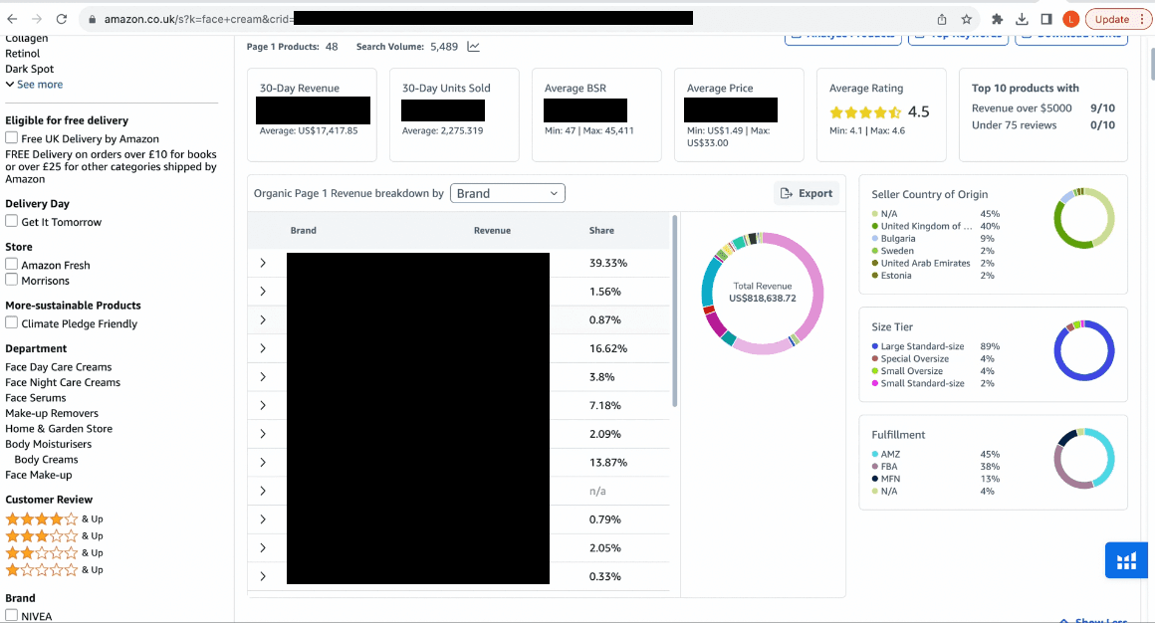
Task: Check the Climate Pledge Friendly option
Action: coord(12,322)
